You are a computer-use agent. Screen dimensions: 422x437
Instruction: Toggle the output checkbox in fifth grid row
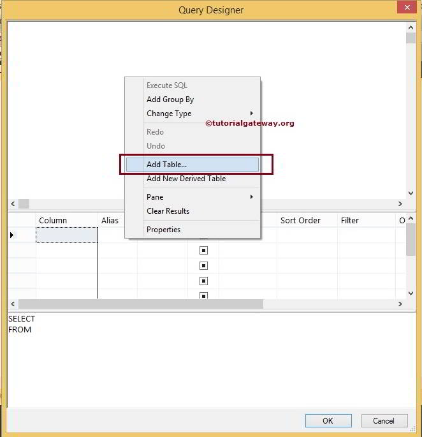(203, 295)
